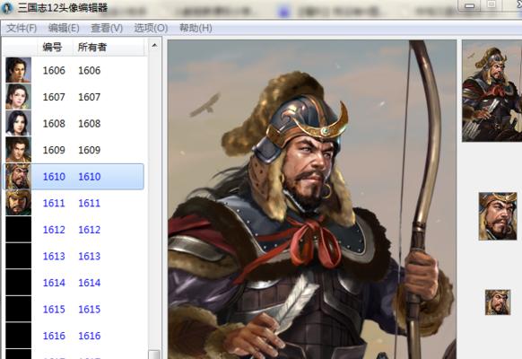The height and width of the screenshot is (359, 522).
Task: Click owner value 1606 in 所有者 column
Action: click(x=89, y=70)
